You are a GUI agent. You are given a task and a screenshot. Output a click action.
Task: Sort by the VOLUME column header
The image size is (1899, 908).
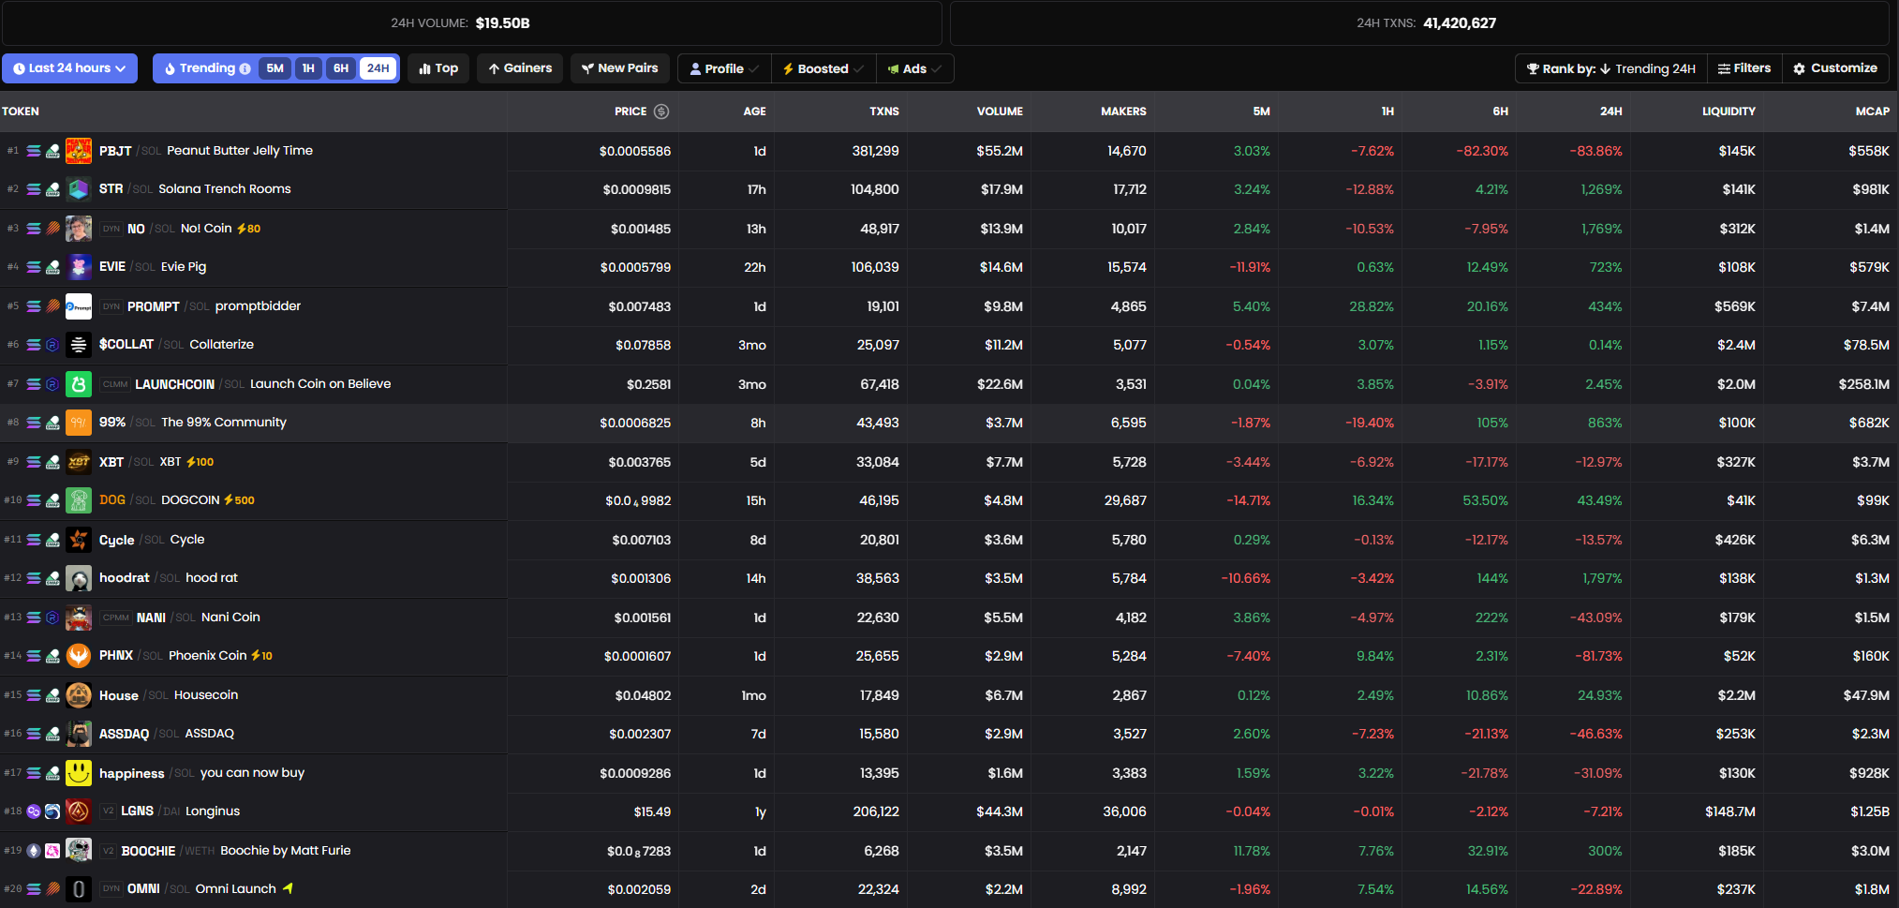1000,112
